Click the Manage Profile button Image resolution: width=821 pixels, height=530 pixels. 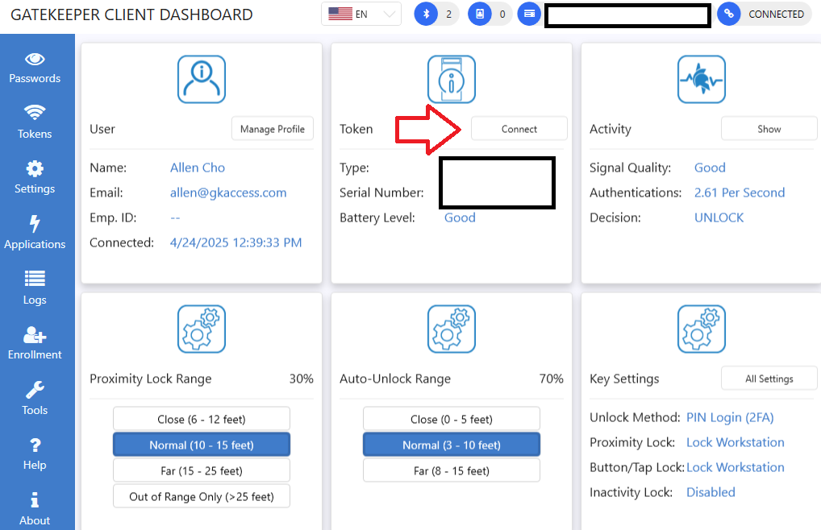coord(272,129)
